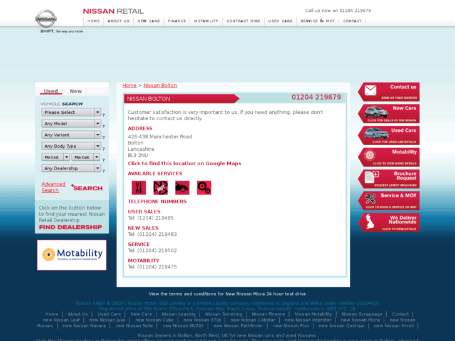Follow the Home breadcrumb link
The height and width of the screenshot is (341, 455).
tap(130, 85)
